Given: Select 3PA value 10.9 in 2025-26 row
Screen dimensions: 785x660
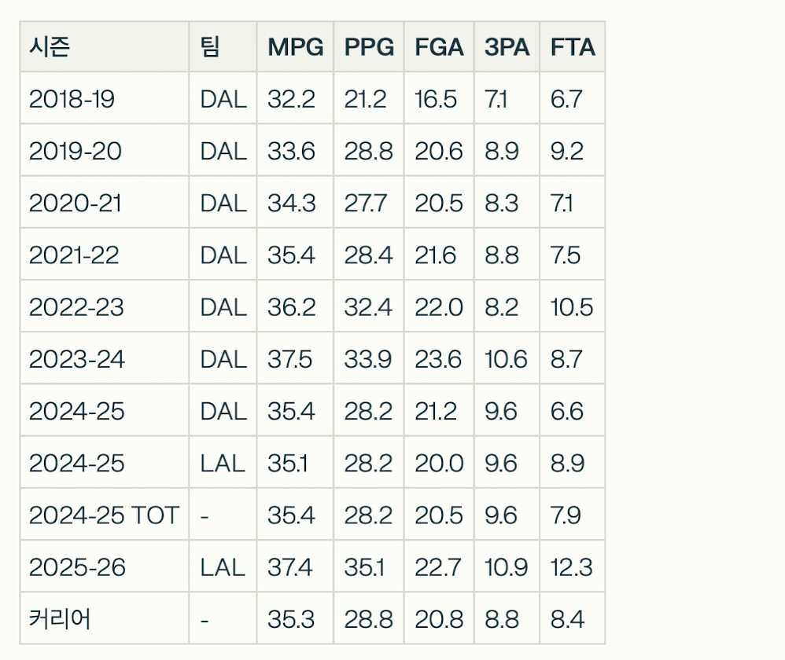Looking at the screenshot, I should (507, 567).
